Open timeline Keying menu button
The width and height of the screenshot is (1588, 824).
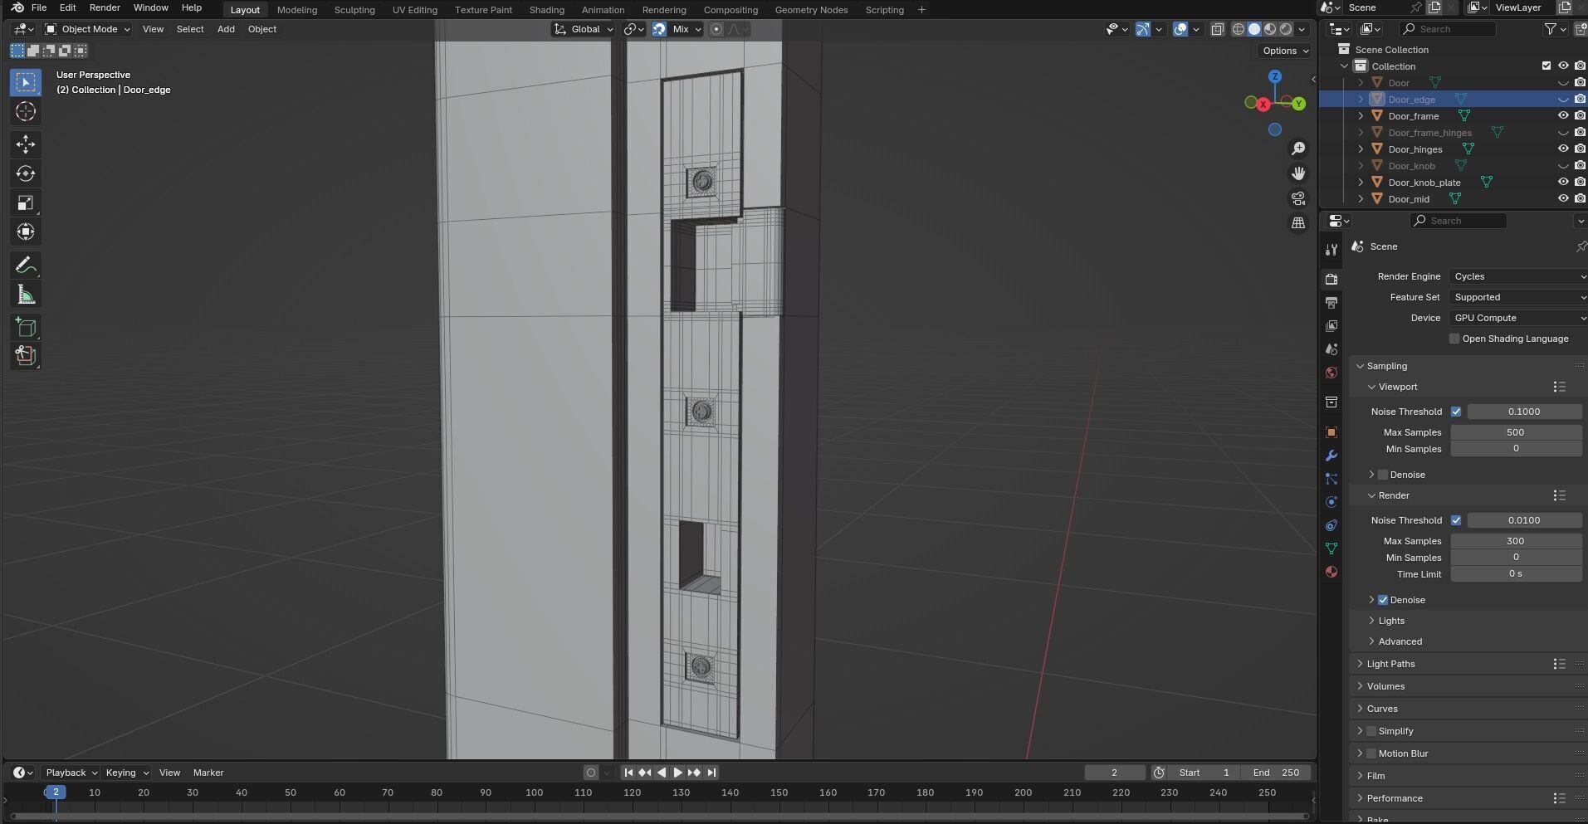(x=126, y=773)
